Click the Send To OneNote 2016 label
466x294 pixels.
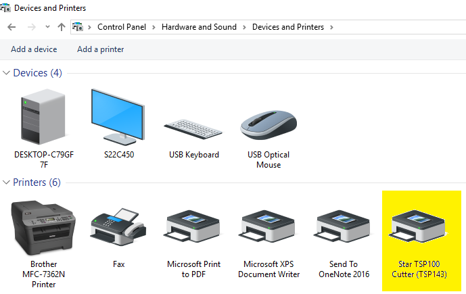(x=344, y=269)
